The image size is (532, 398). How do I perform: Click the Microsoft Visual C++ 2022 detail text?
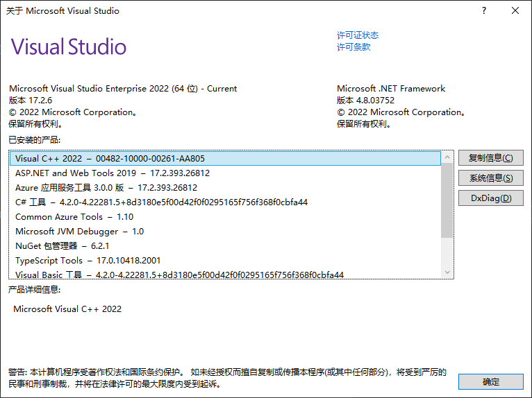[x=67, y=309]
